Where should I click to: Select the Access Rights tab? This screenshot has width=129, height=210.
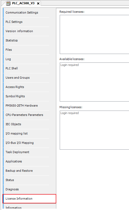pos(15,87)
